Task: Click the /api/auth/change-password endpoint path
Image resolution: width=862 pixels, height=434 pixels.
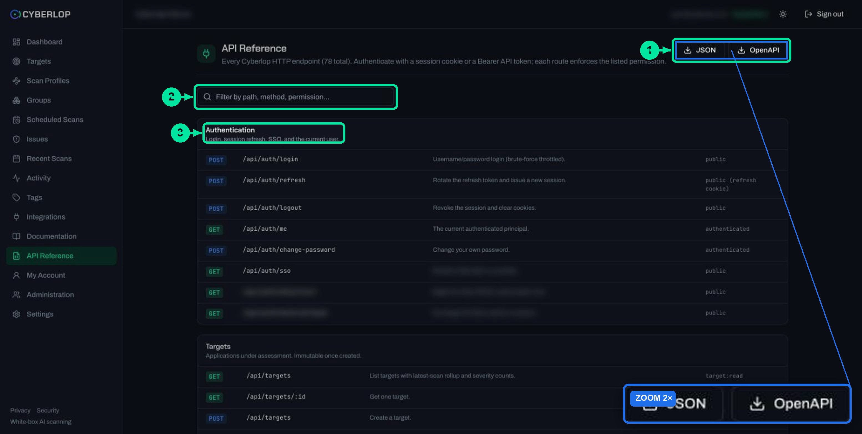Action: (x=289, y=250)
